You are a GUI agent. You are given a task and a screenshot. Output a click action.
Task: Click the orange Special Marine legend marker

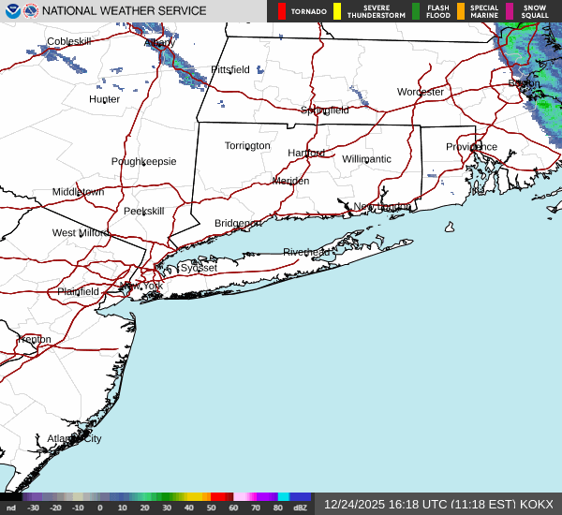[460, 11]
